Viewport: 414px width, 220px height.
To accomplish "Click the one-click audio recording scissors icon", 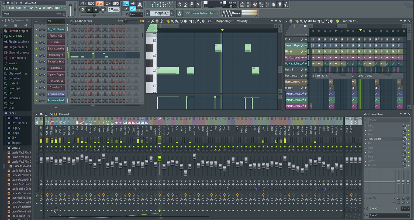I will [186, 4].
